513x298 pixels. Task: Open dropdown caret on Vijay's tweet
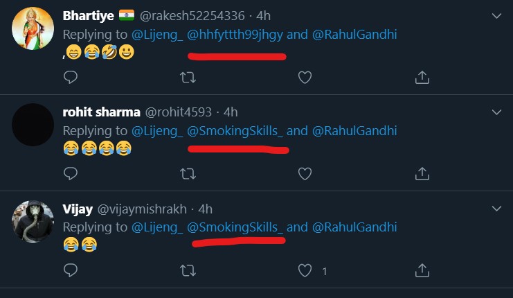coord(496,208)
